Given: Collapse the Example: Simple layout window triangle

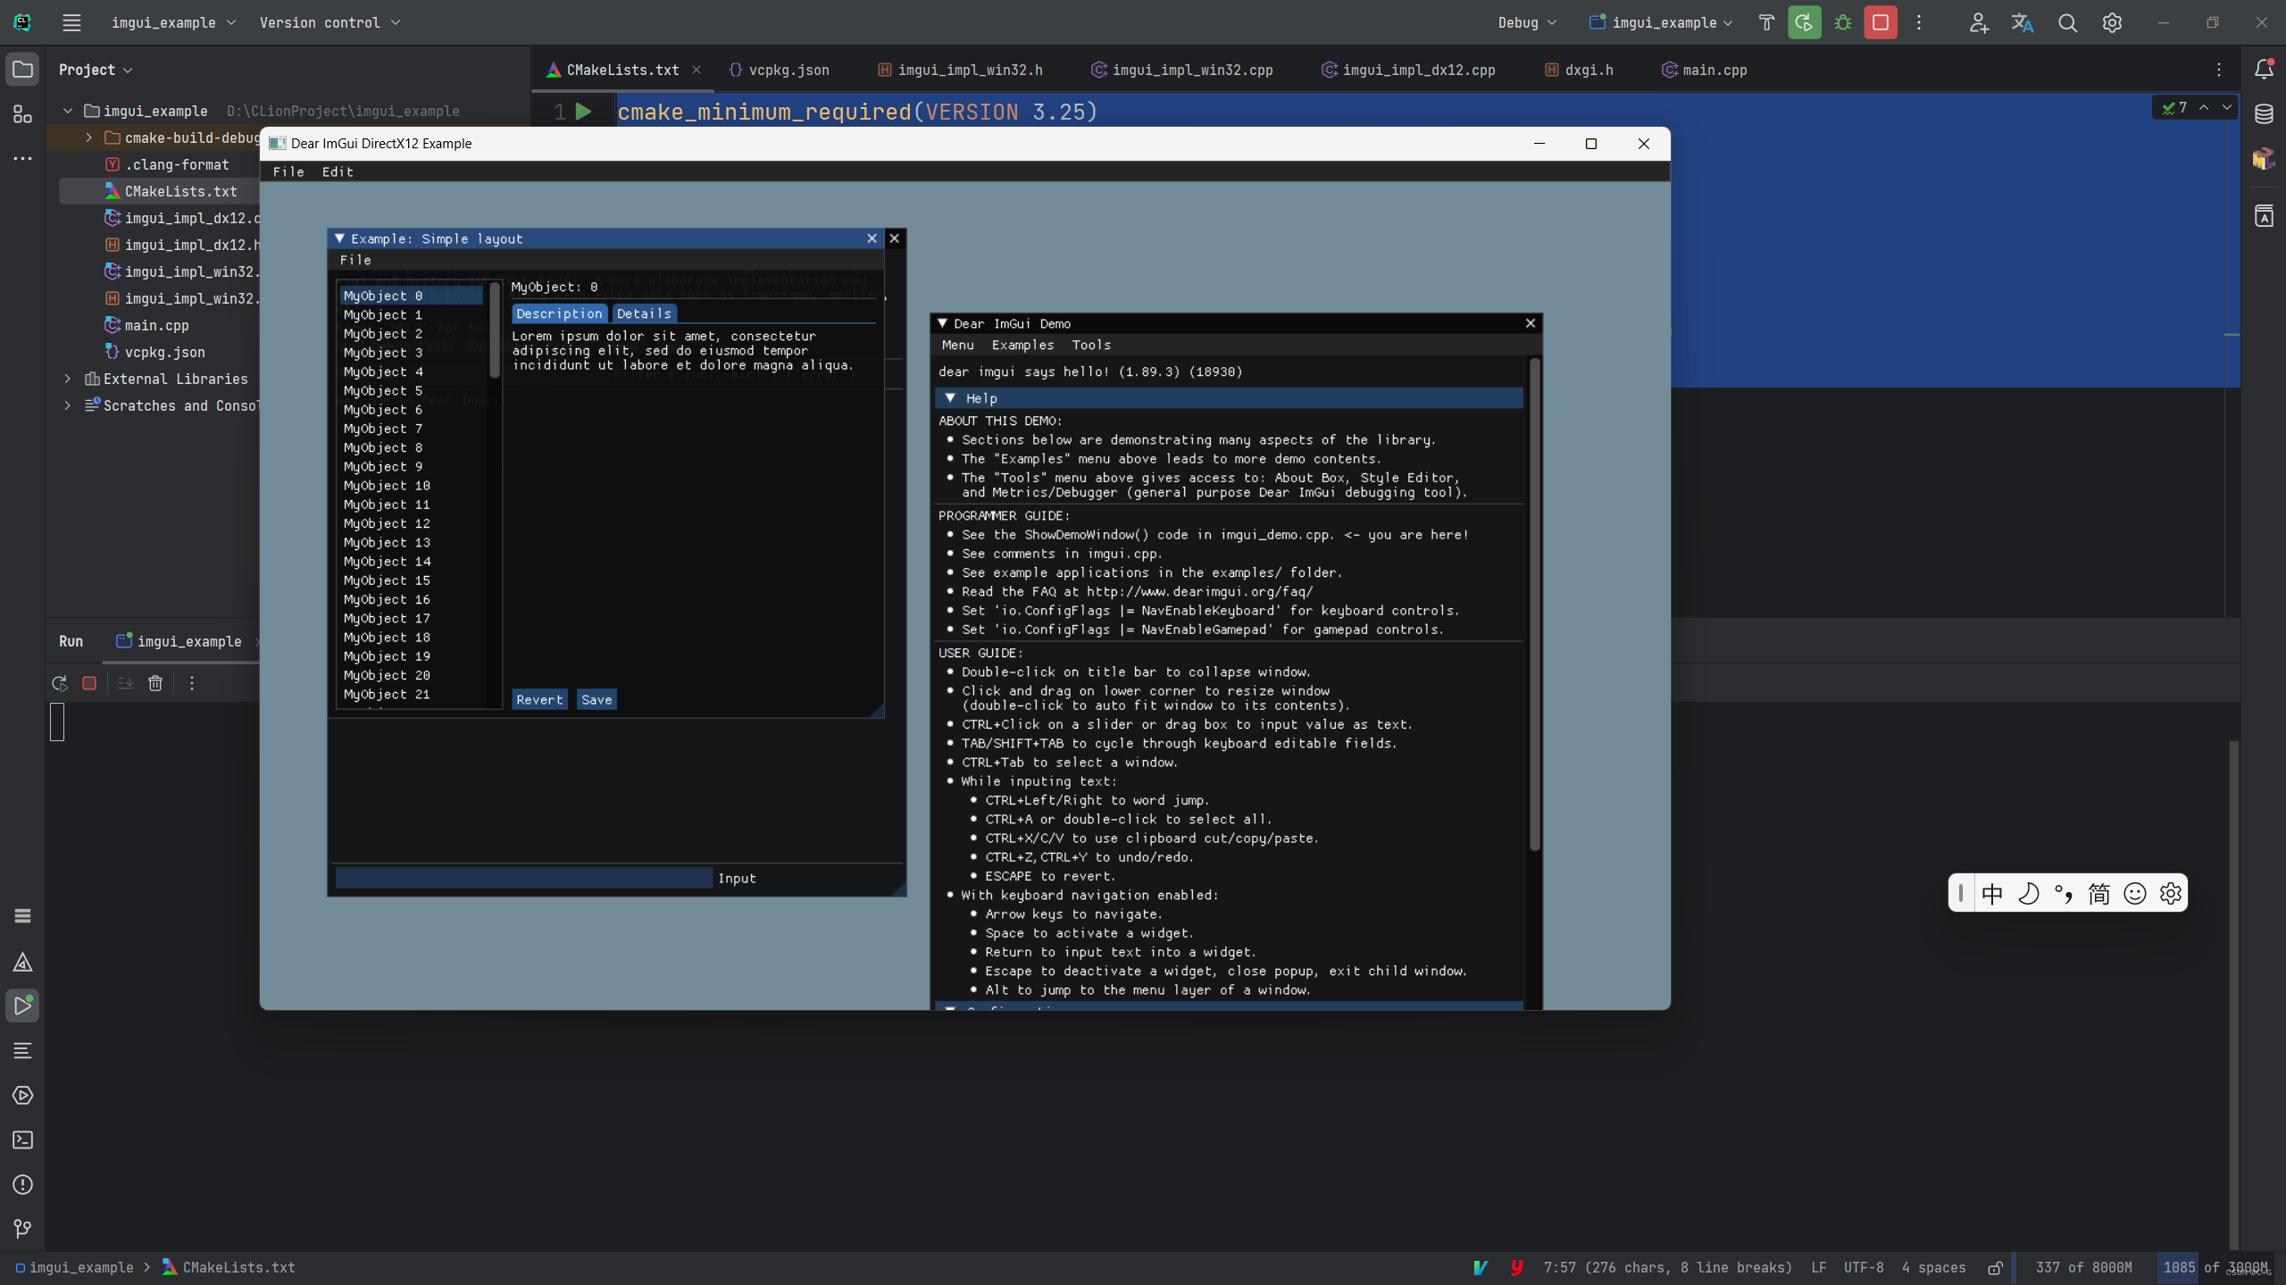Looking at the screenshot, I should 339,238.
